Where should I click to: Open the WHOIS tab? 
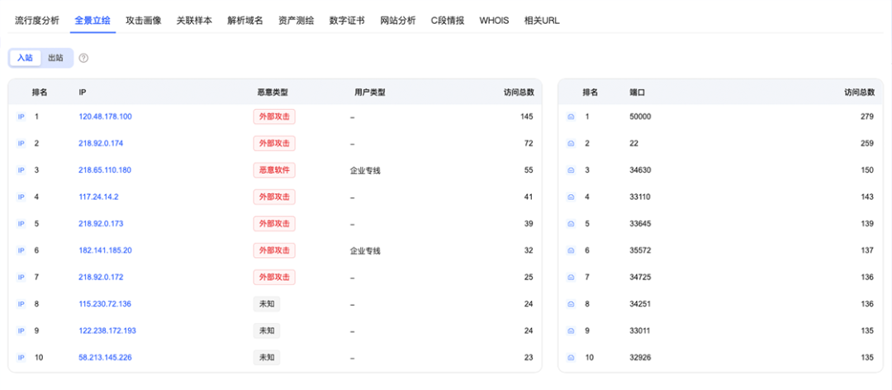pyautogui.click(x=495, y=21)
